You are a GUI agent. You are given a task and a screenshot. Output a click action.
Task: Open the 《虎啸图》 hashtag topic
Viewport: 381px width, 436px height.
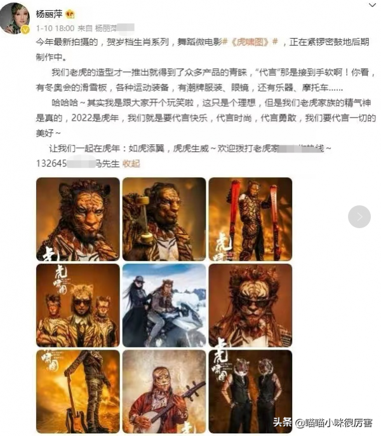pyautogui.click(x=250, y=42)
